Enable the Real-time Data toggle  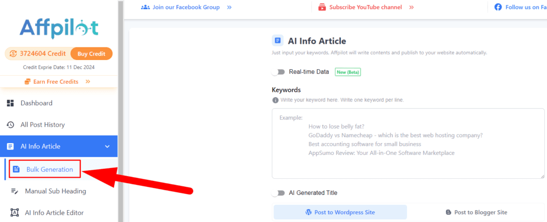(278, 72)
